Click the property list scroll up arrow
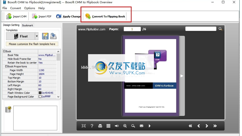Viewport: 242px width, 136px height. tap(58, 52)
